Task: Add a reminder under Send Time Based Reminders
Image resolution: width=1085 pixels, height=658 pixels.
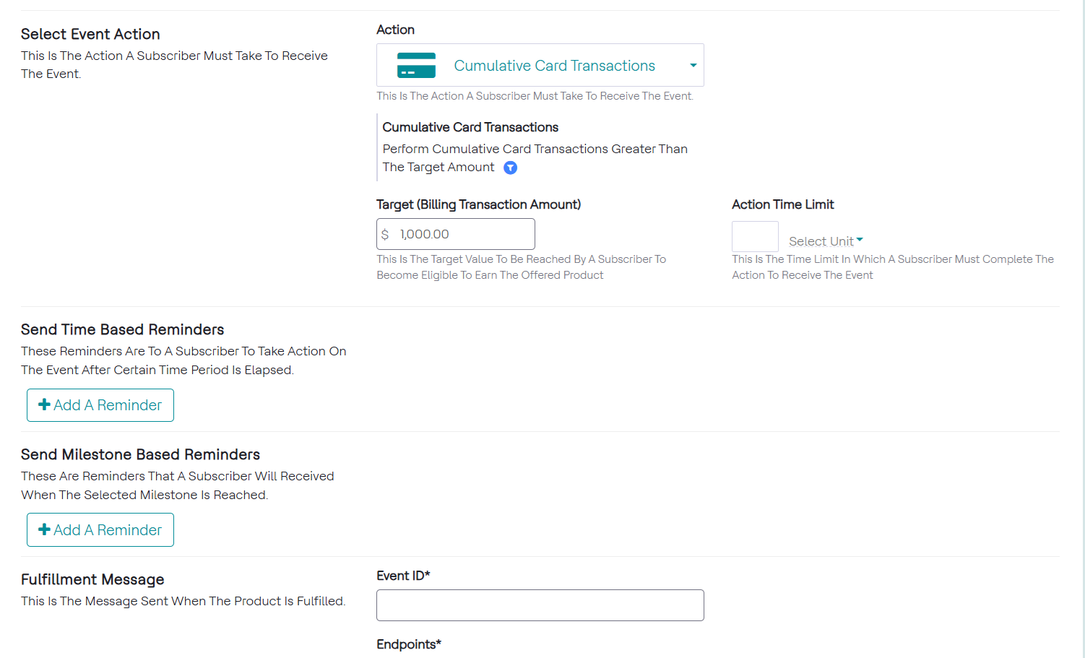Action: coord(100,405)
